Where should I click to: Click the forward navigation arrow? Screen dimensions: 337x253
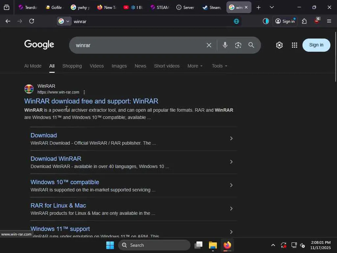pos(19,21)
